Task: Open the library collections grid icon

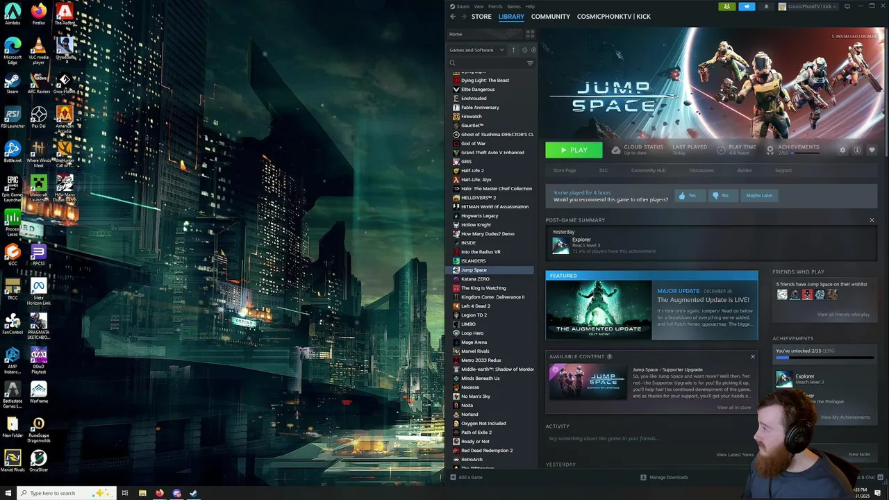Action: (x=530, y=34)
